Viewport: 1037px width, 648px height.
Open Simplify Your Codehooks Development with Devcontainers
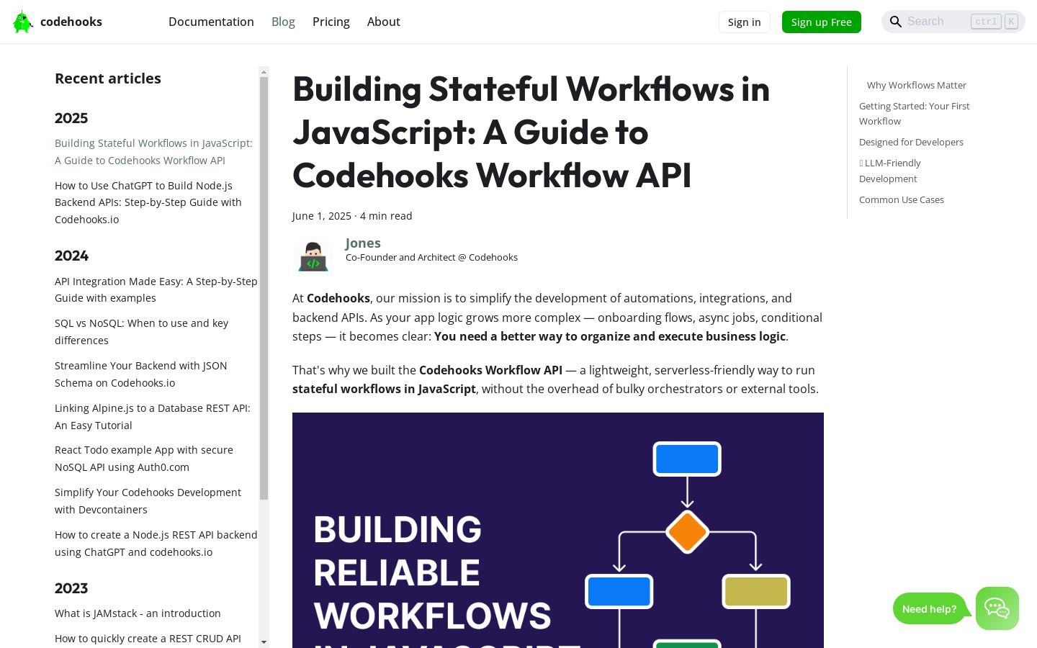pyautogui.click(x=148, y=501)
